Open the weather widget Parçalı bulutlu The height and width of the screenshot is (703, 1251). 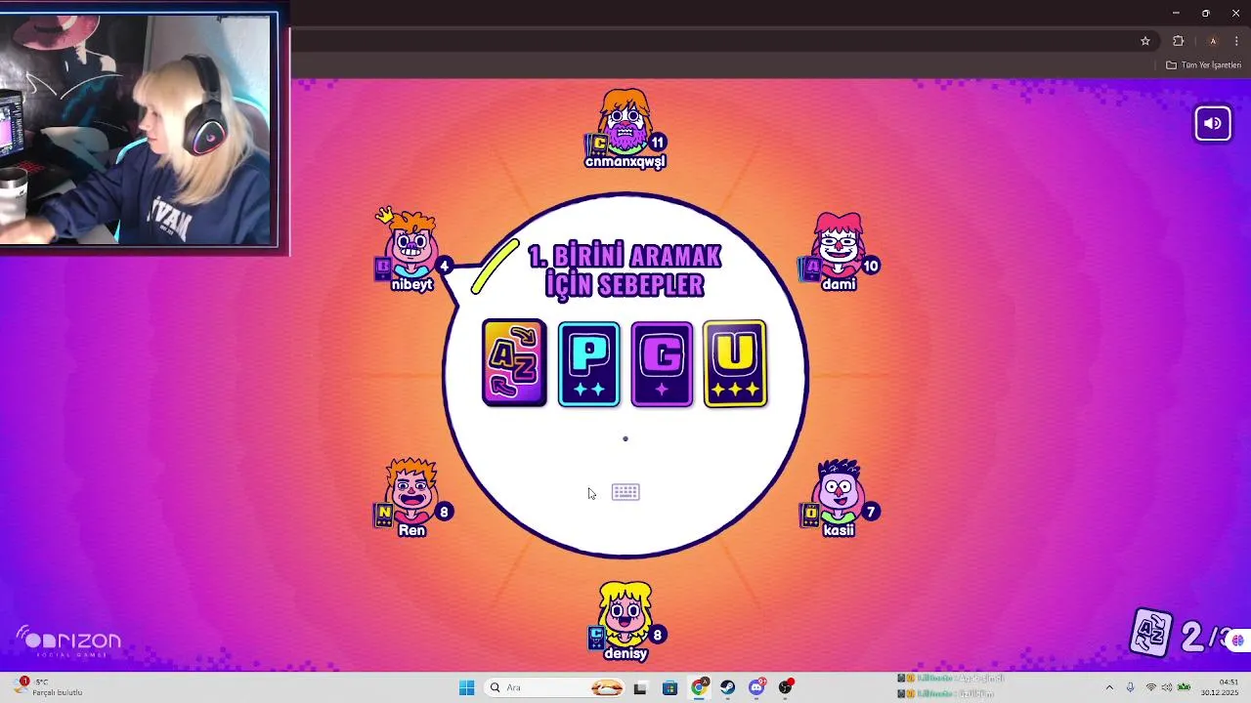point(47,687)
